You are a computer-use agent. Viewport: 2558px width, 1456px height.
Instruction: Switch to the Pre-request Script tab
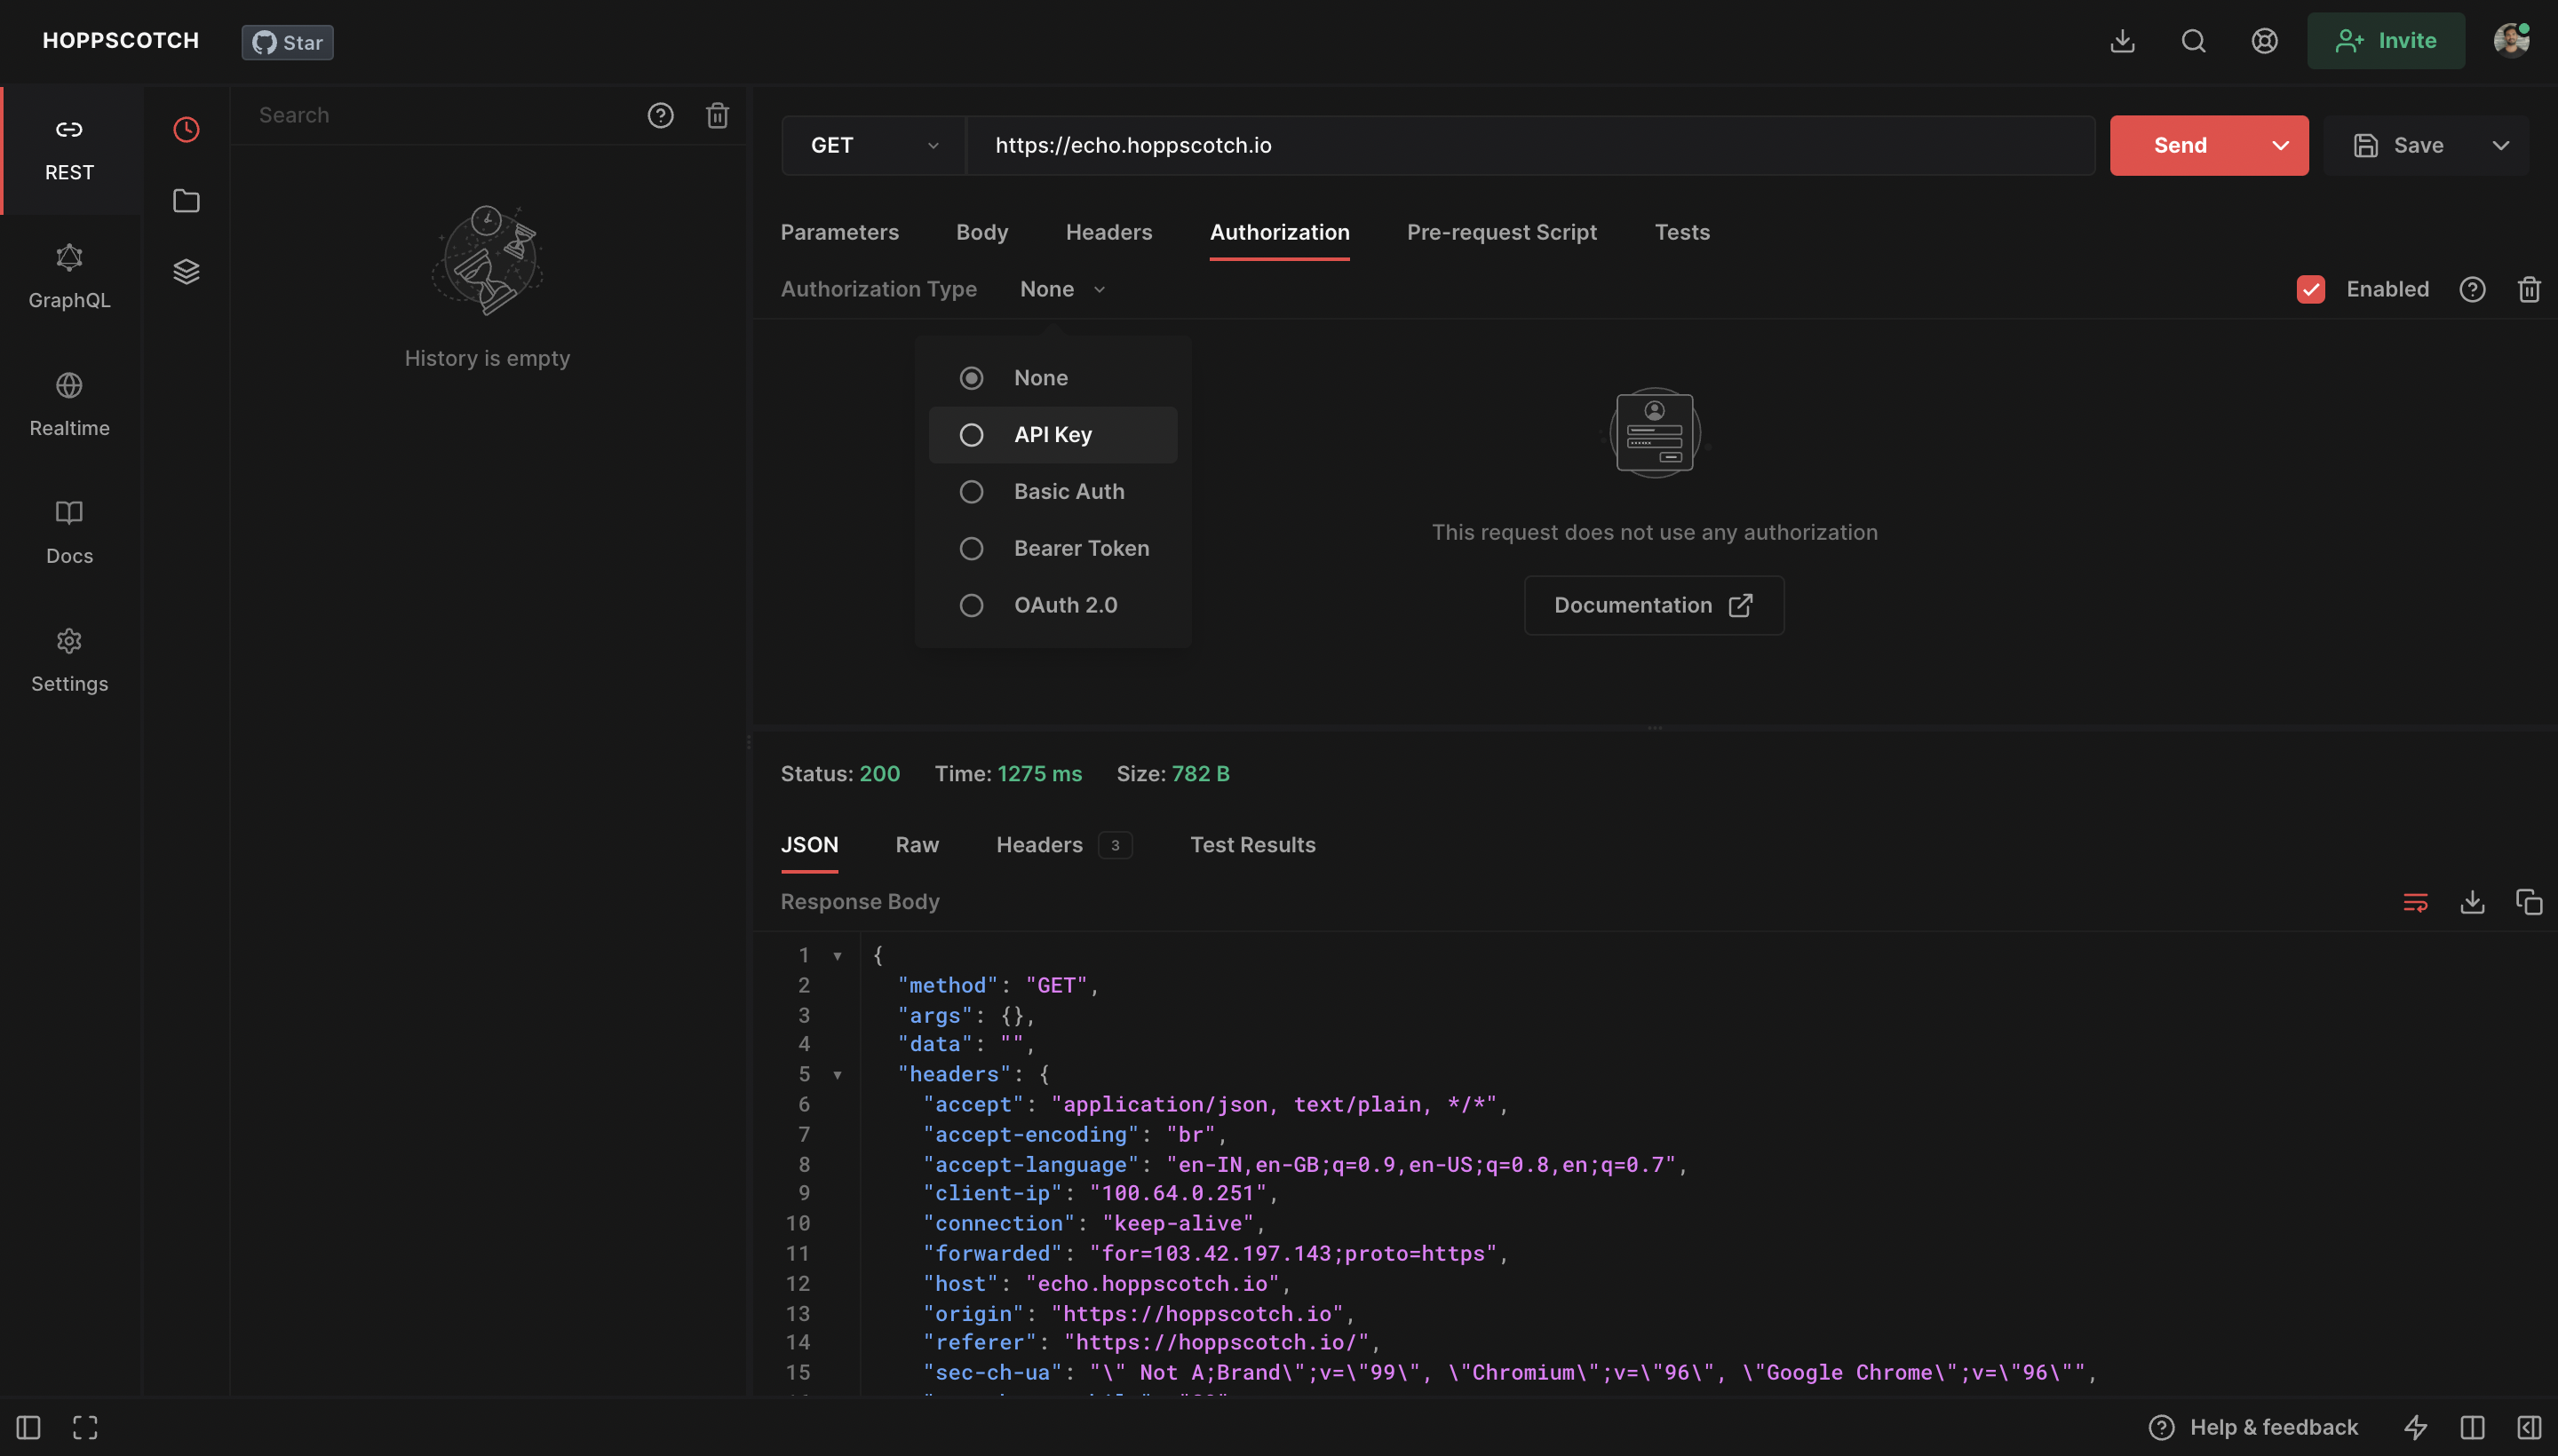pos(1502,232)
